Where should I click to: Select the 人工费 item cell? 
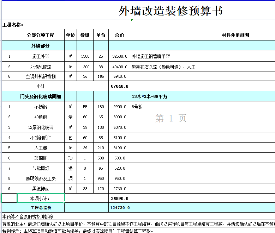click(41, 147)
